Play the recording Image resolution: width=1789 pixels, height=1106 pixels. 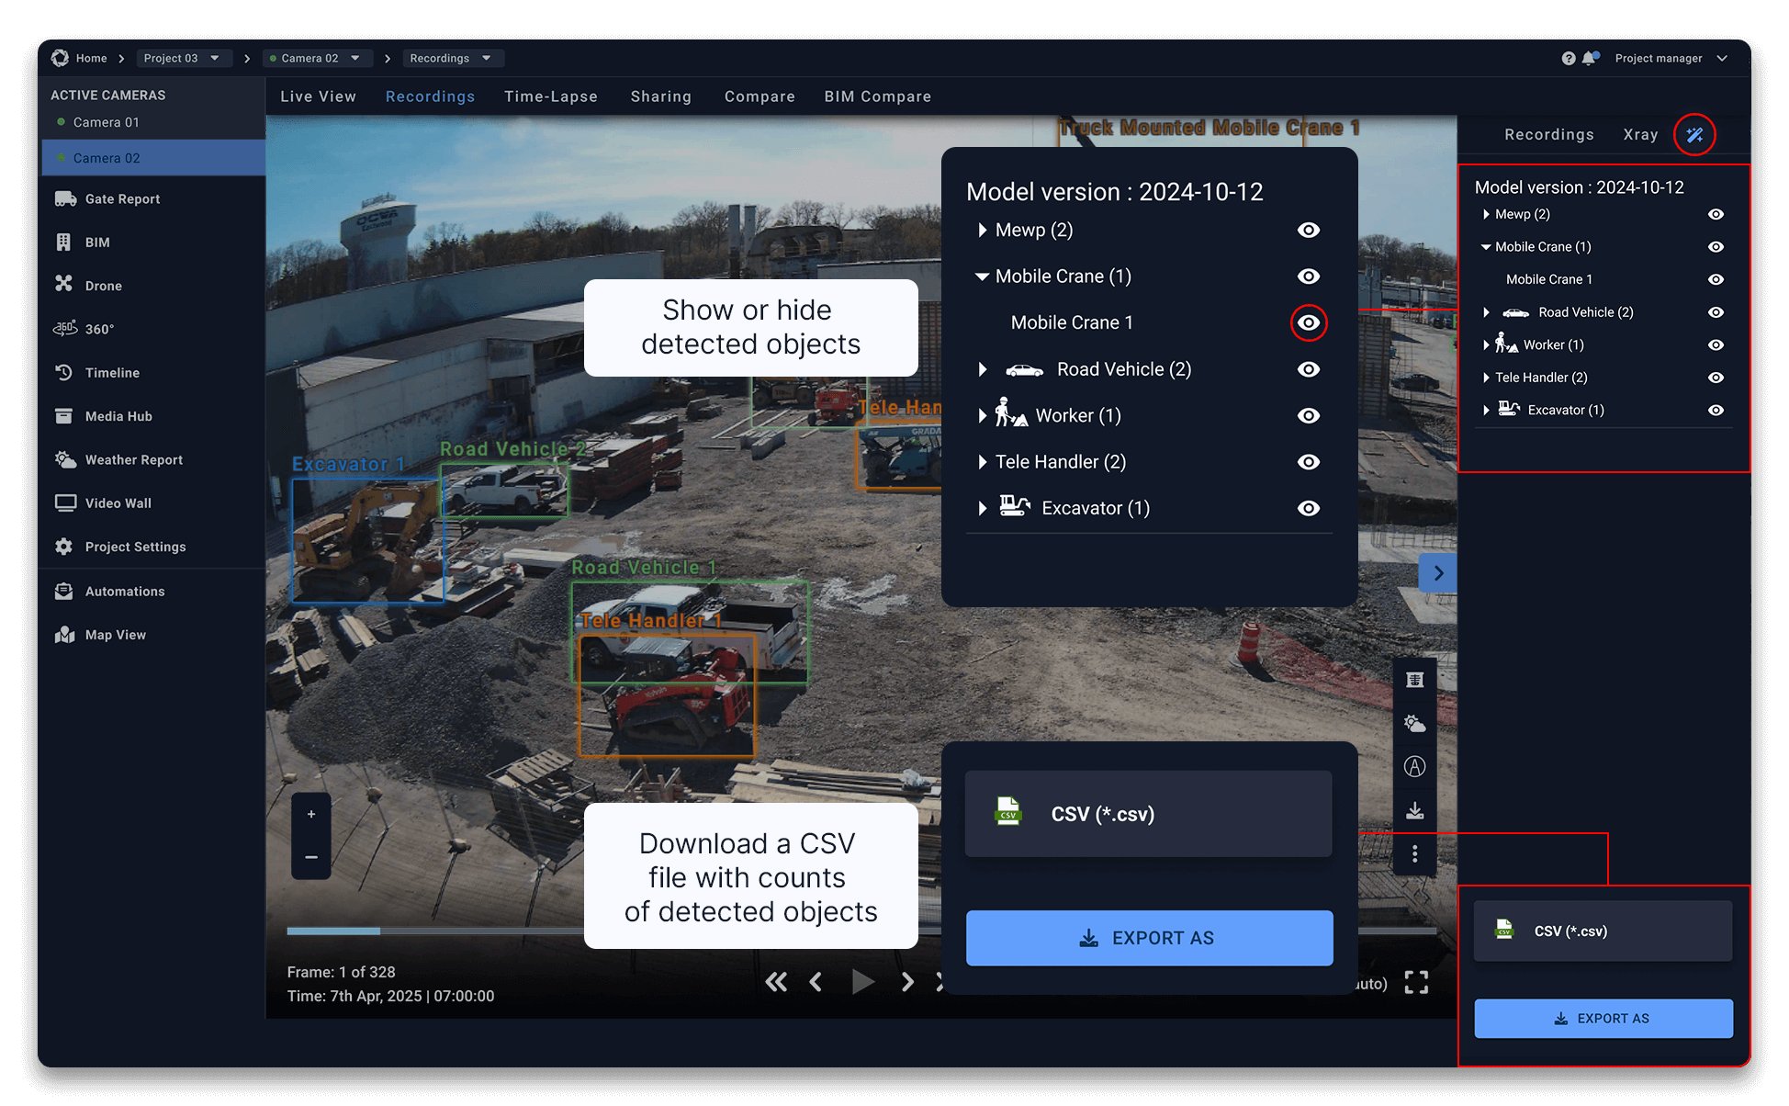click(x=861, y=982)
